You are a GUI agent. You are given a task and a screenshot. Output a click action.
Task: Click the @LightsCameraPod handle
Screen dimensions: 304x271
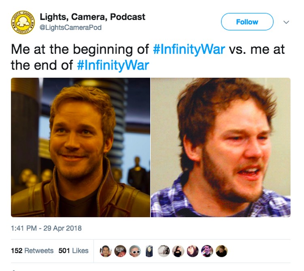71,28
